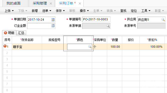Select the 暖手宝 item name cell

(27, 47)
